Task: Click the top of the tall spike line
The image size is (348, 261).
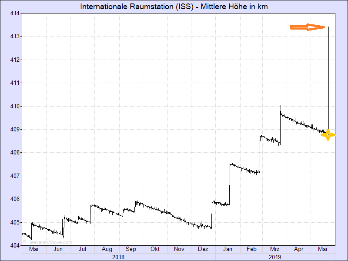Action: point(328,27)
